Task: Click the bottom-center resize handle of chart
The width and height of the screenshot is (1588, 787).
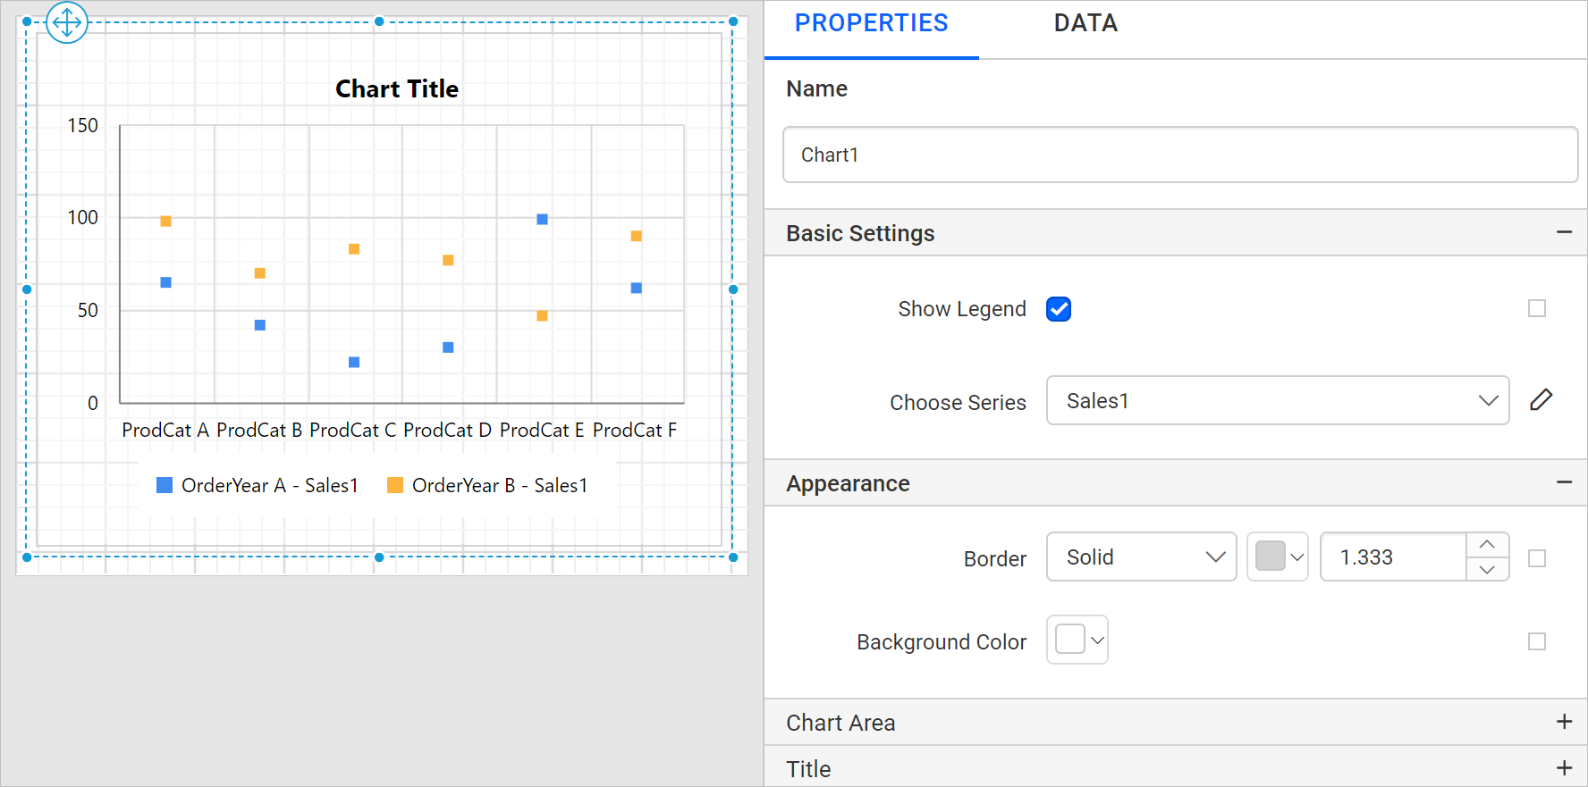Action: pyautogui.click(x=379, y=557)
